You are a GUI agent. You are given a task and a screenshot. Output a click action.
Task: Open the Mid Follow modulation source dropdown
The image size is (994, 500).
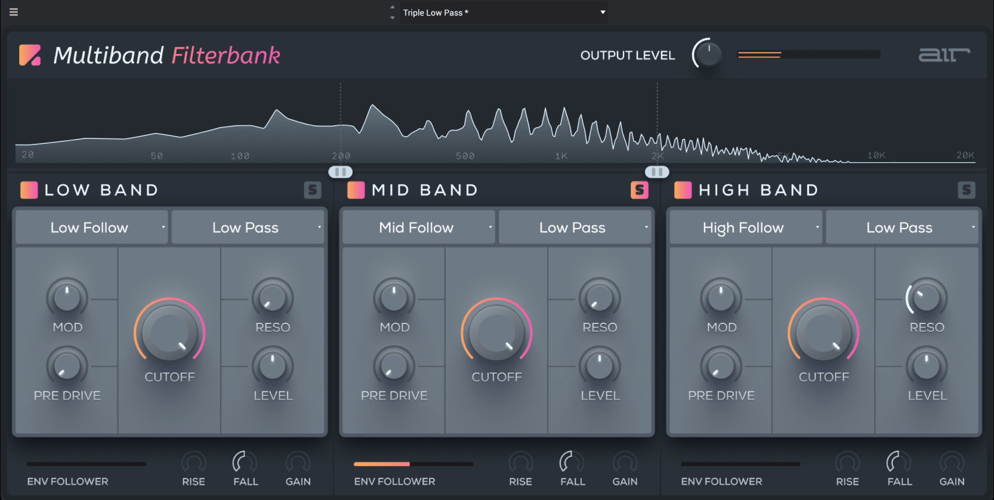(418, 227)
